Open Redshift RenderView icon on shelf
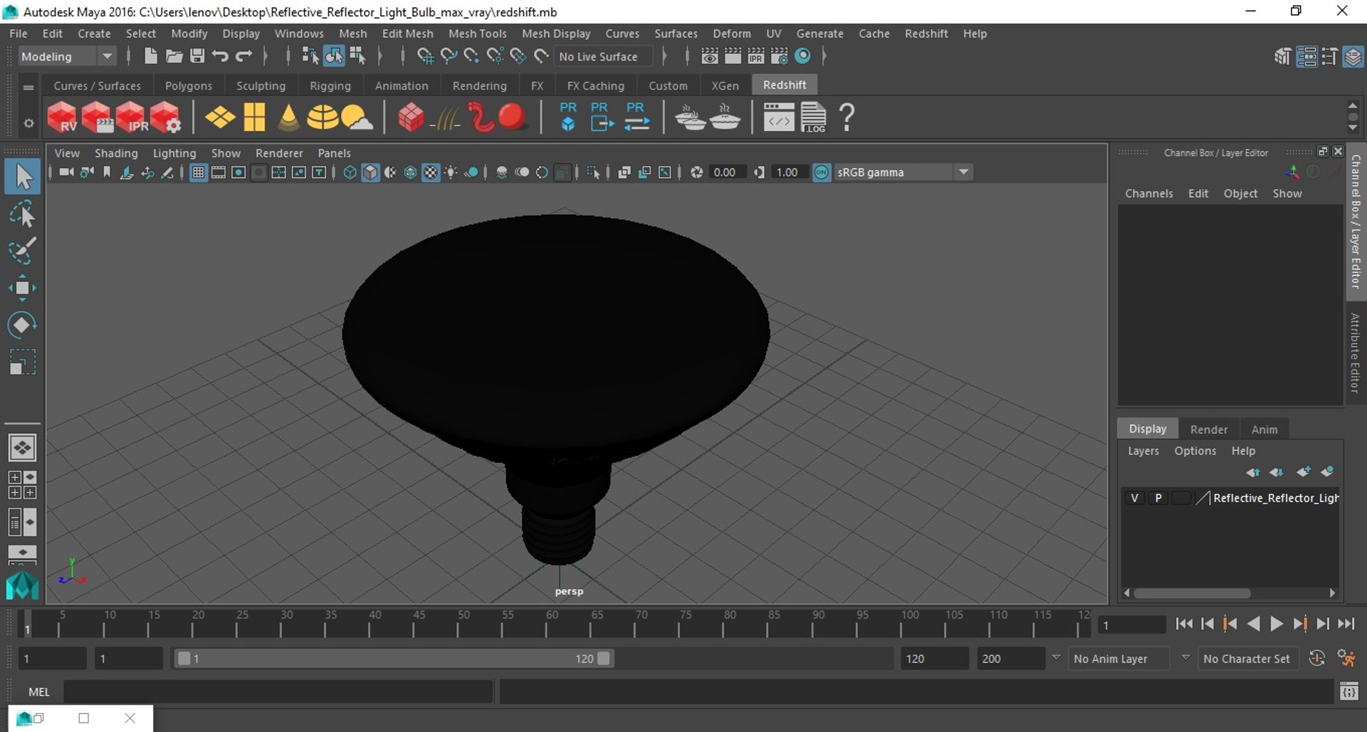 pyautogui.click(x=62, y=117)
